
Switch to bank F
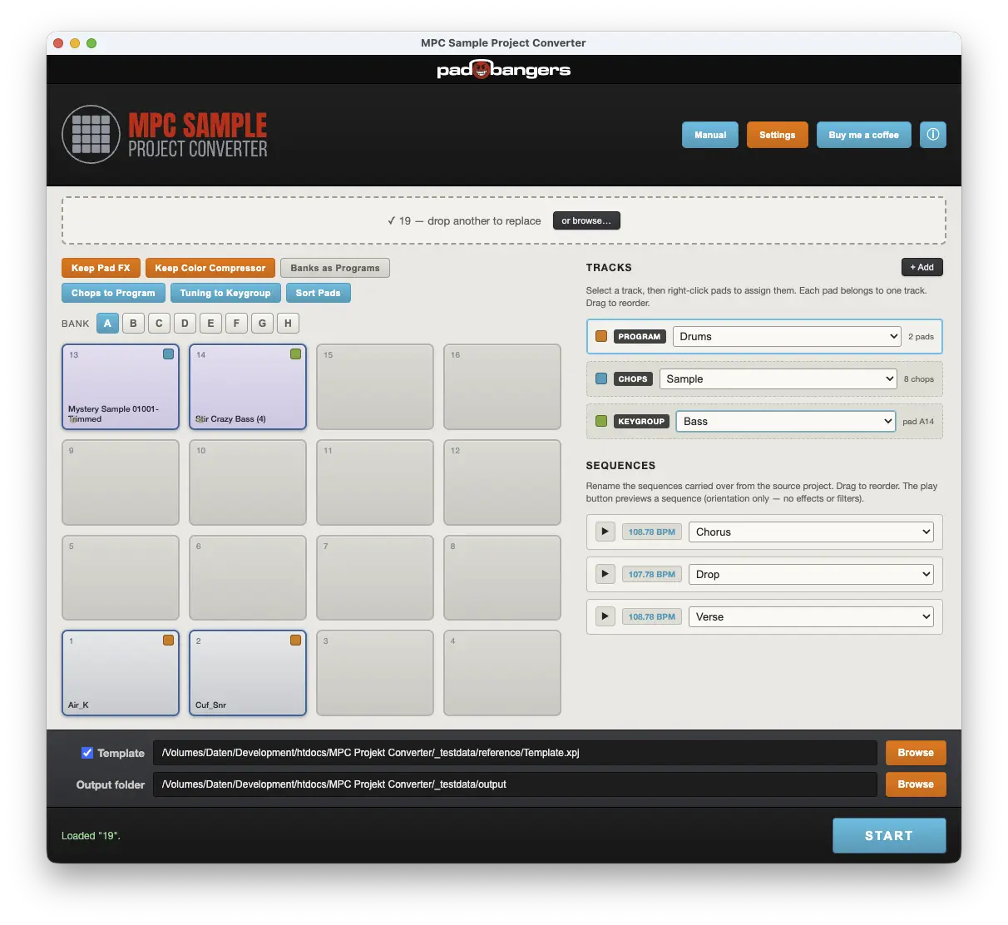236,323
